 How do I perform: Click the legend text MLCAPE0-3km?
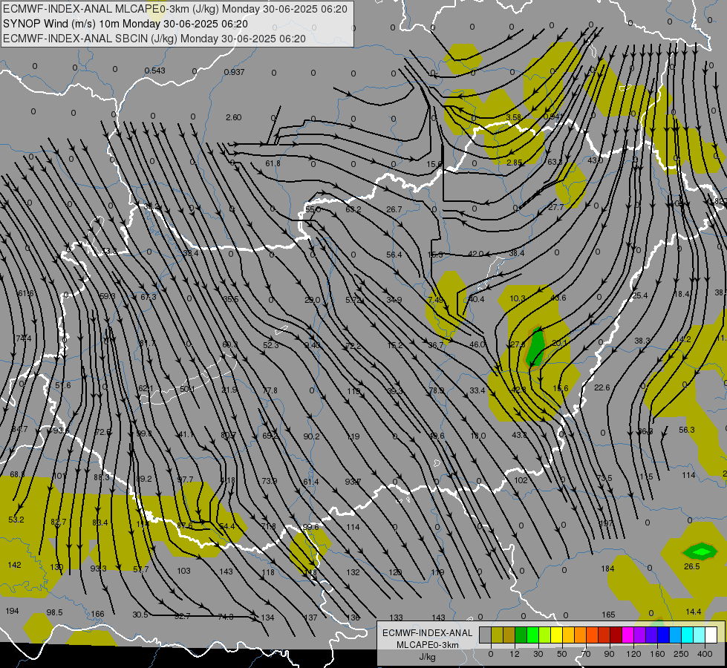pyautogui.click(x=428, y=645)
